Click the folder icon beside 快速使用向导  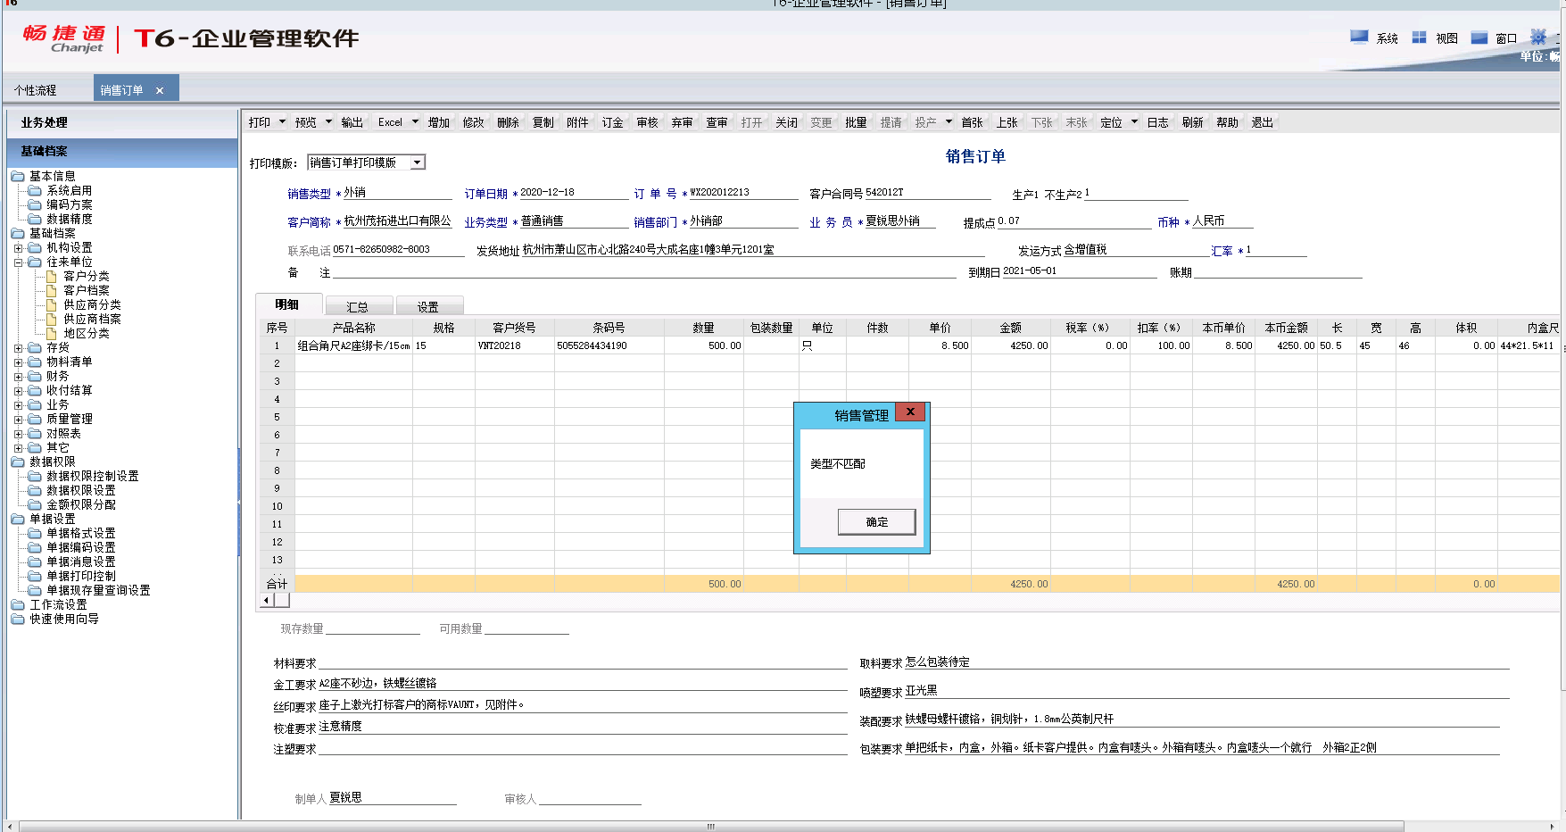(18, 619)
